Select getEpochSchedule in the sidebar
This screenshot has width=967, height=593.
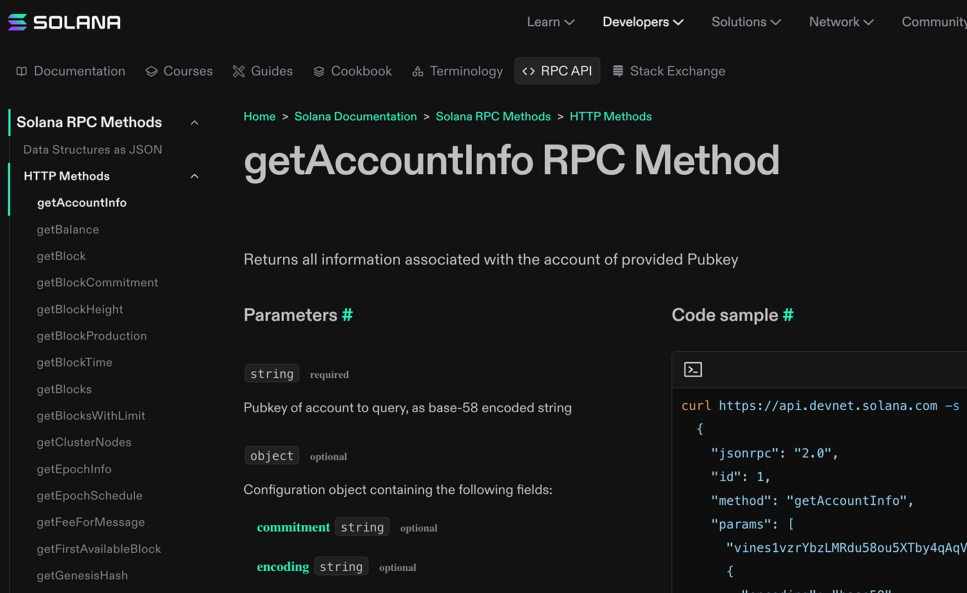coord(90,496)
